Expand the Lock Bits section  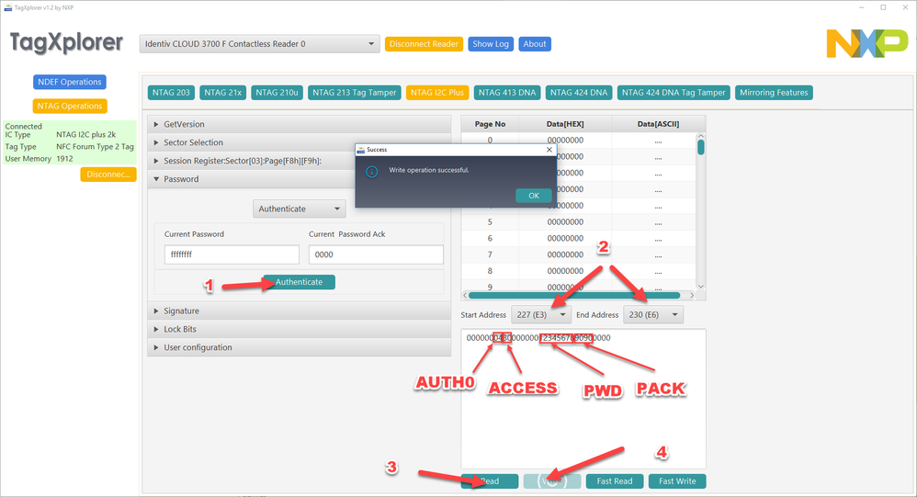[300, 329]
